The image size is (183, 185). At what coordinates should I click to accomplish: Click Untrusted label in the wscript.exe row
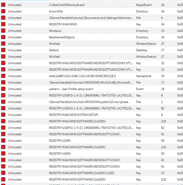(15, 102)
